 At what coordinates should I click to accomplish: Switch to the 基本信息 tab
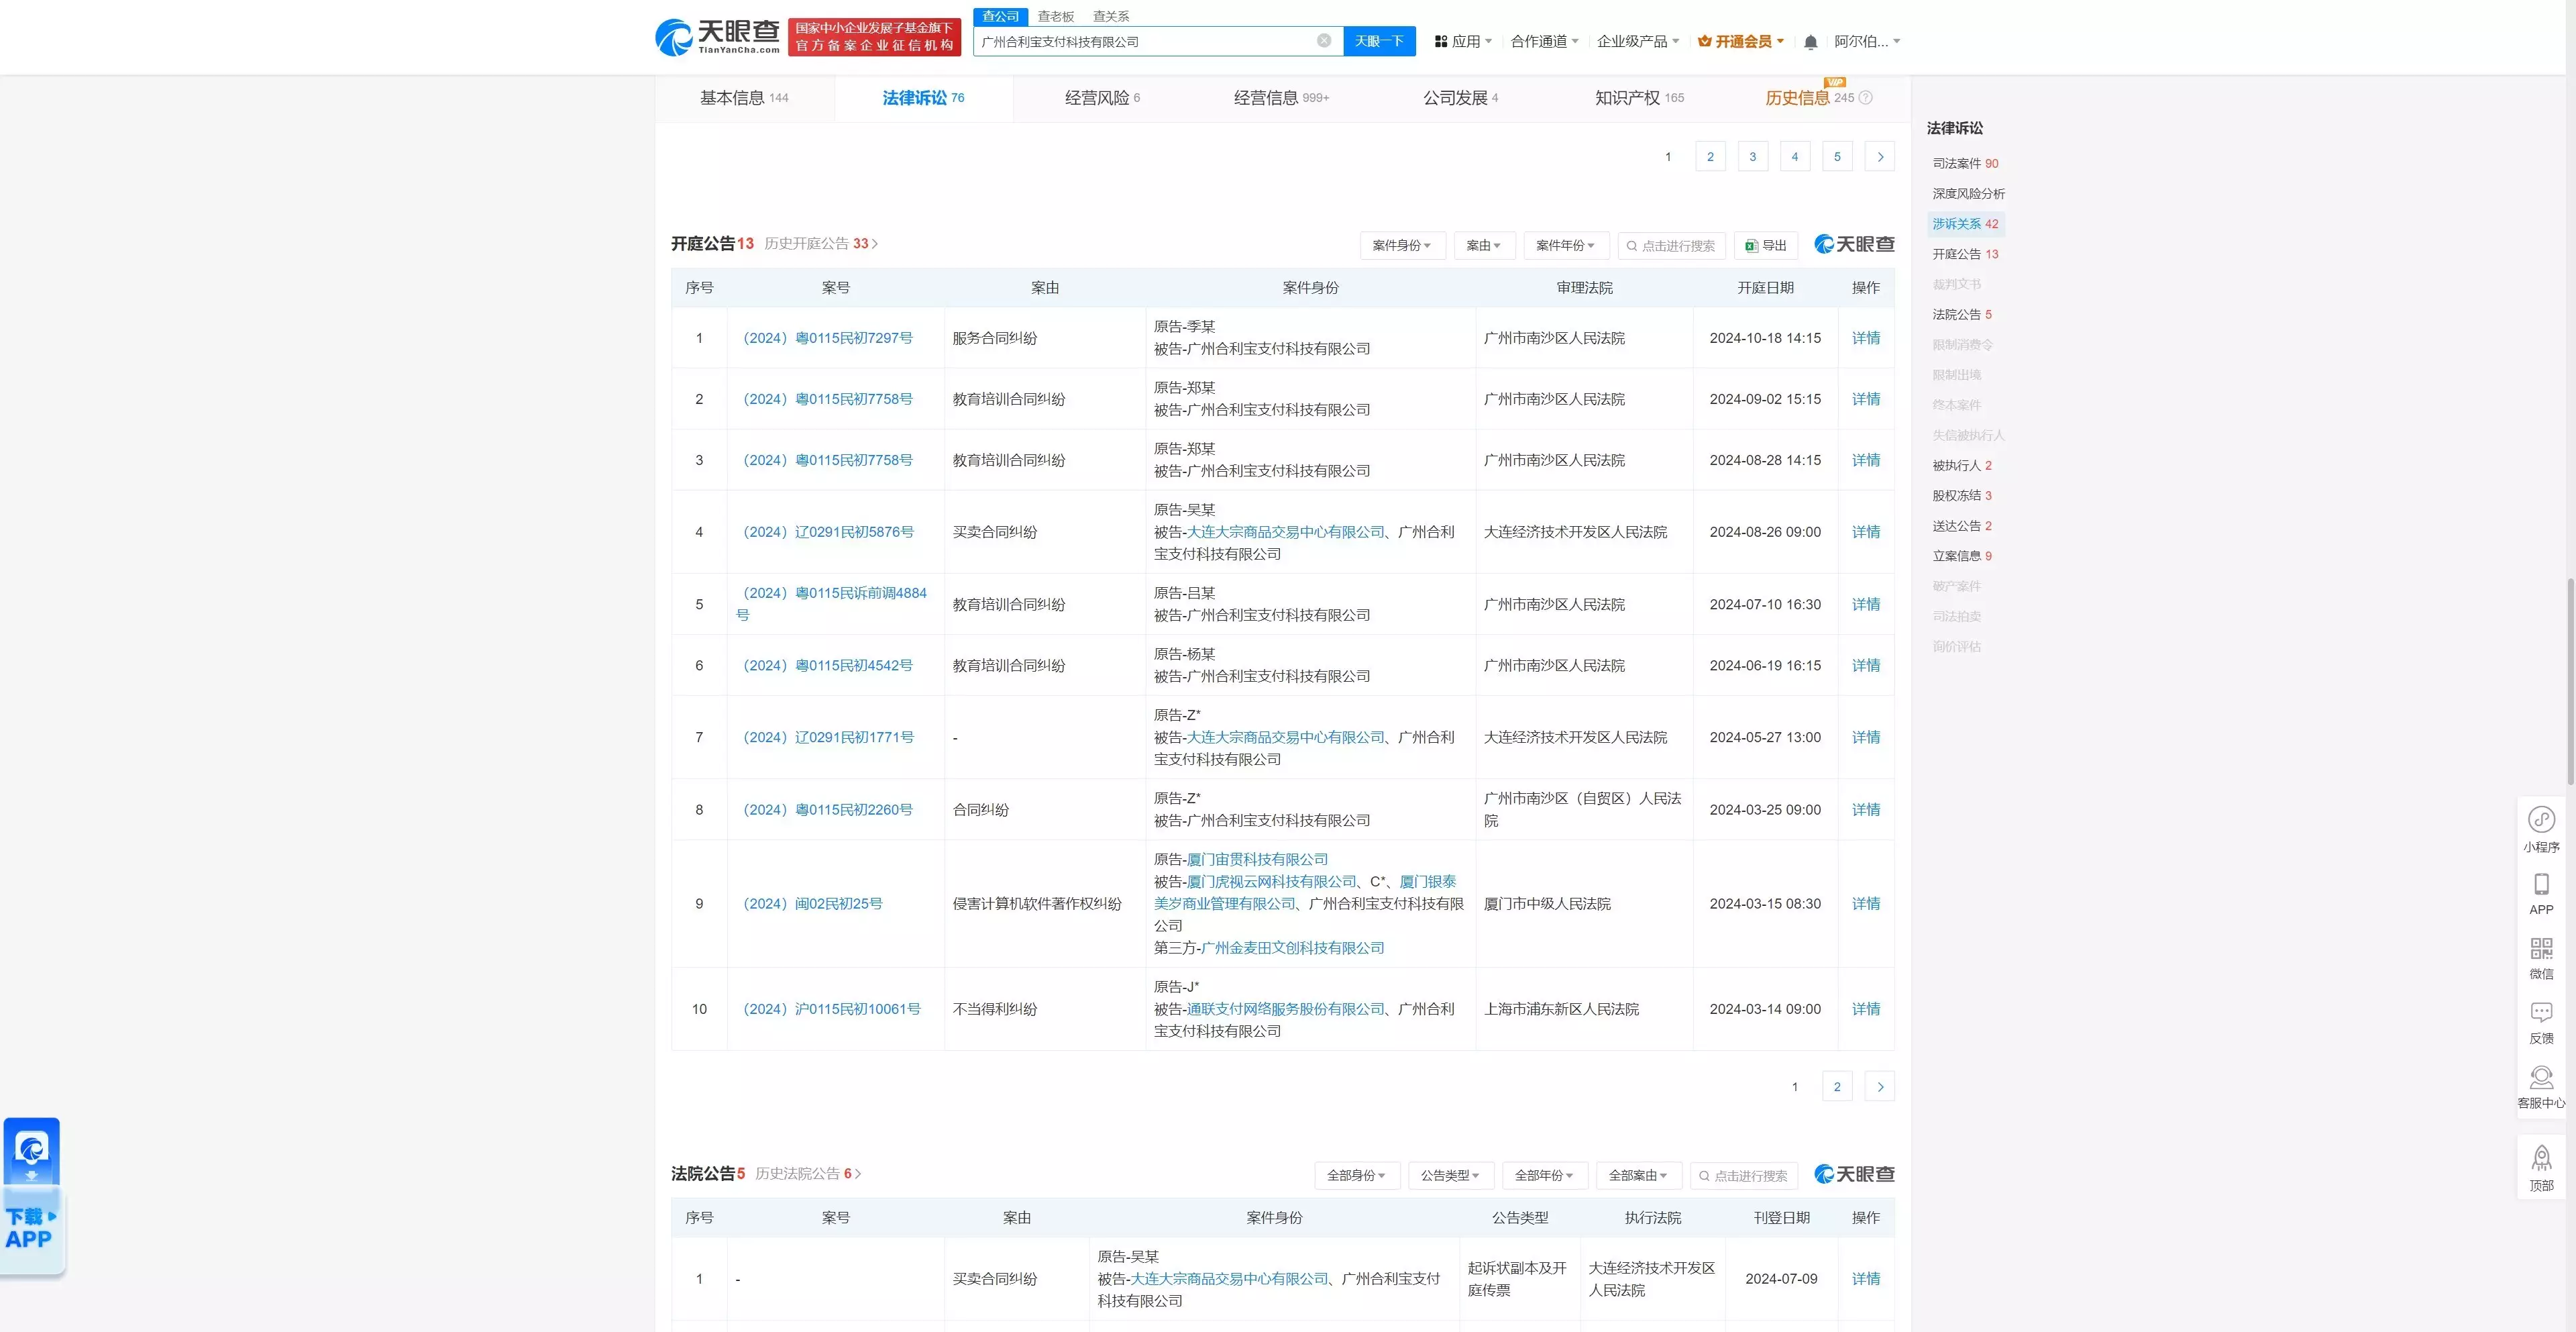[744, 98]
